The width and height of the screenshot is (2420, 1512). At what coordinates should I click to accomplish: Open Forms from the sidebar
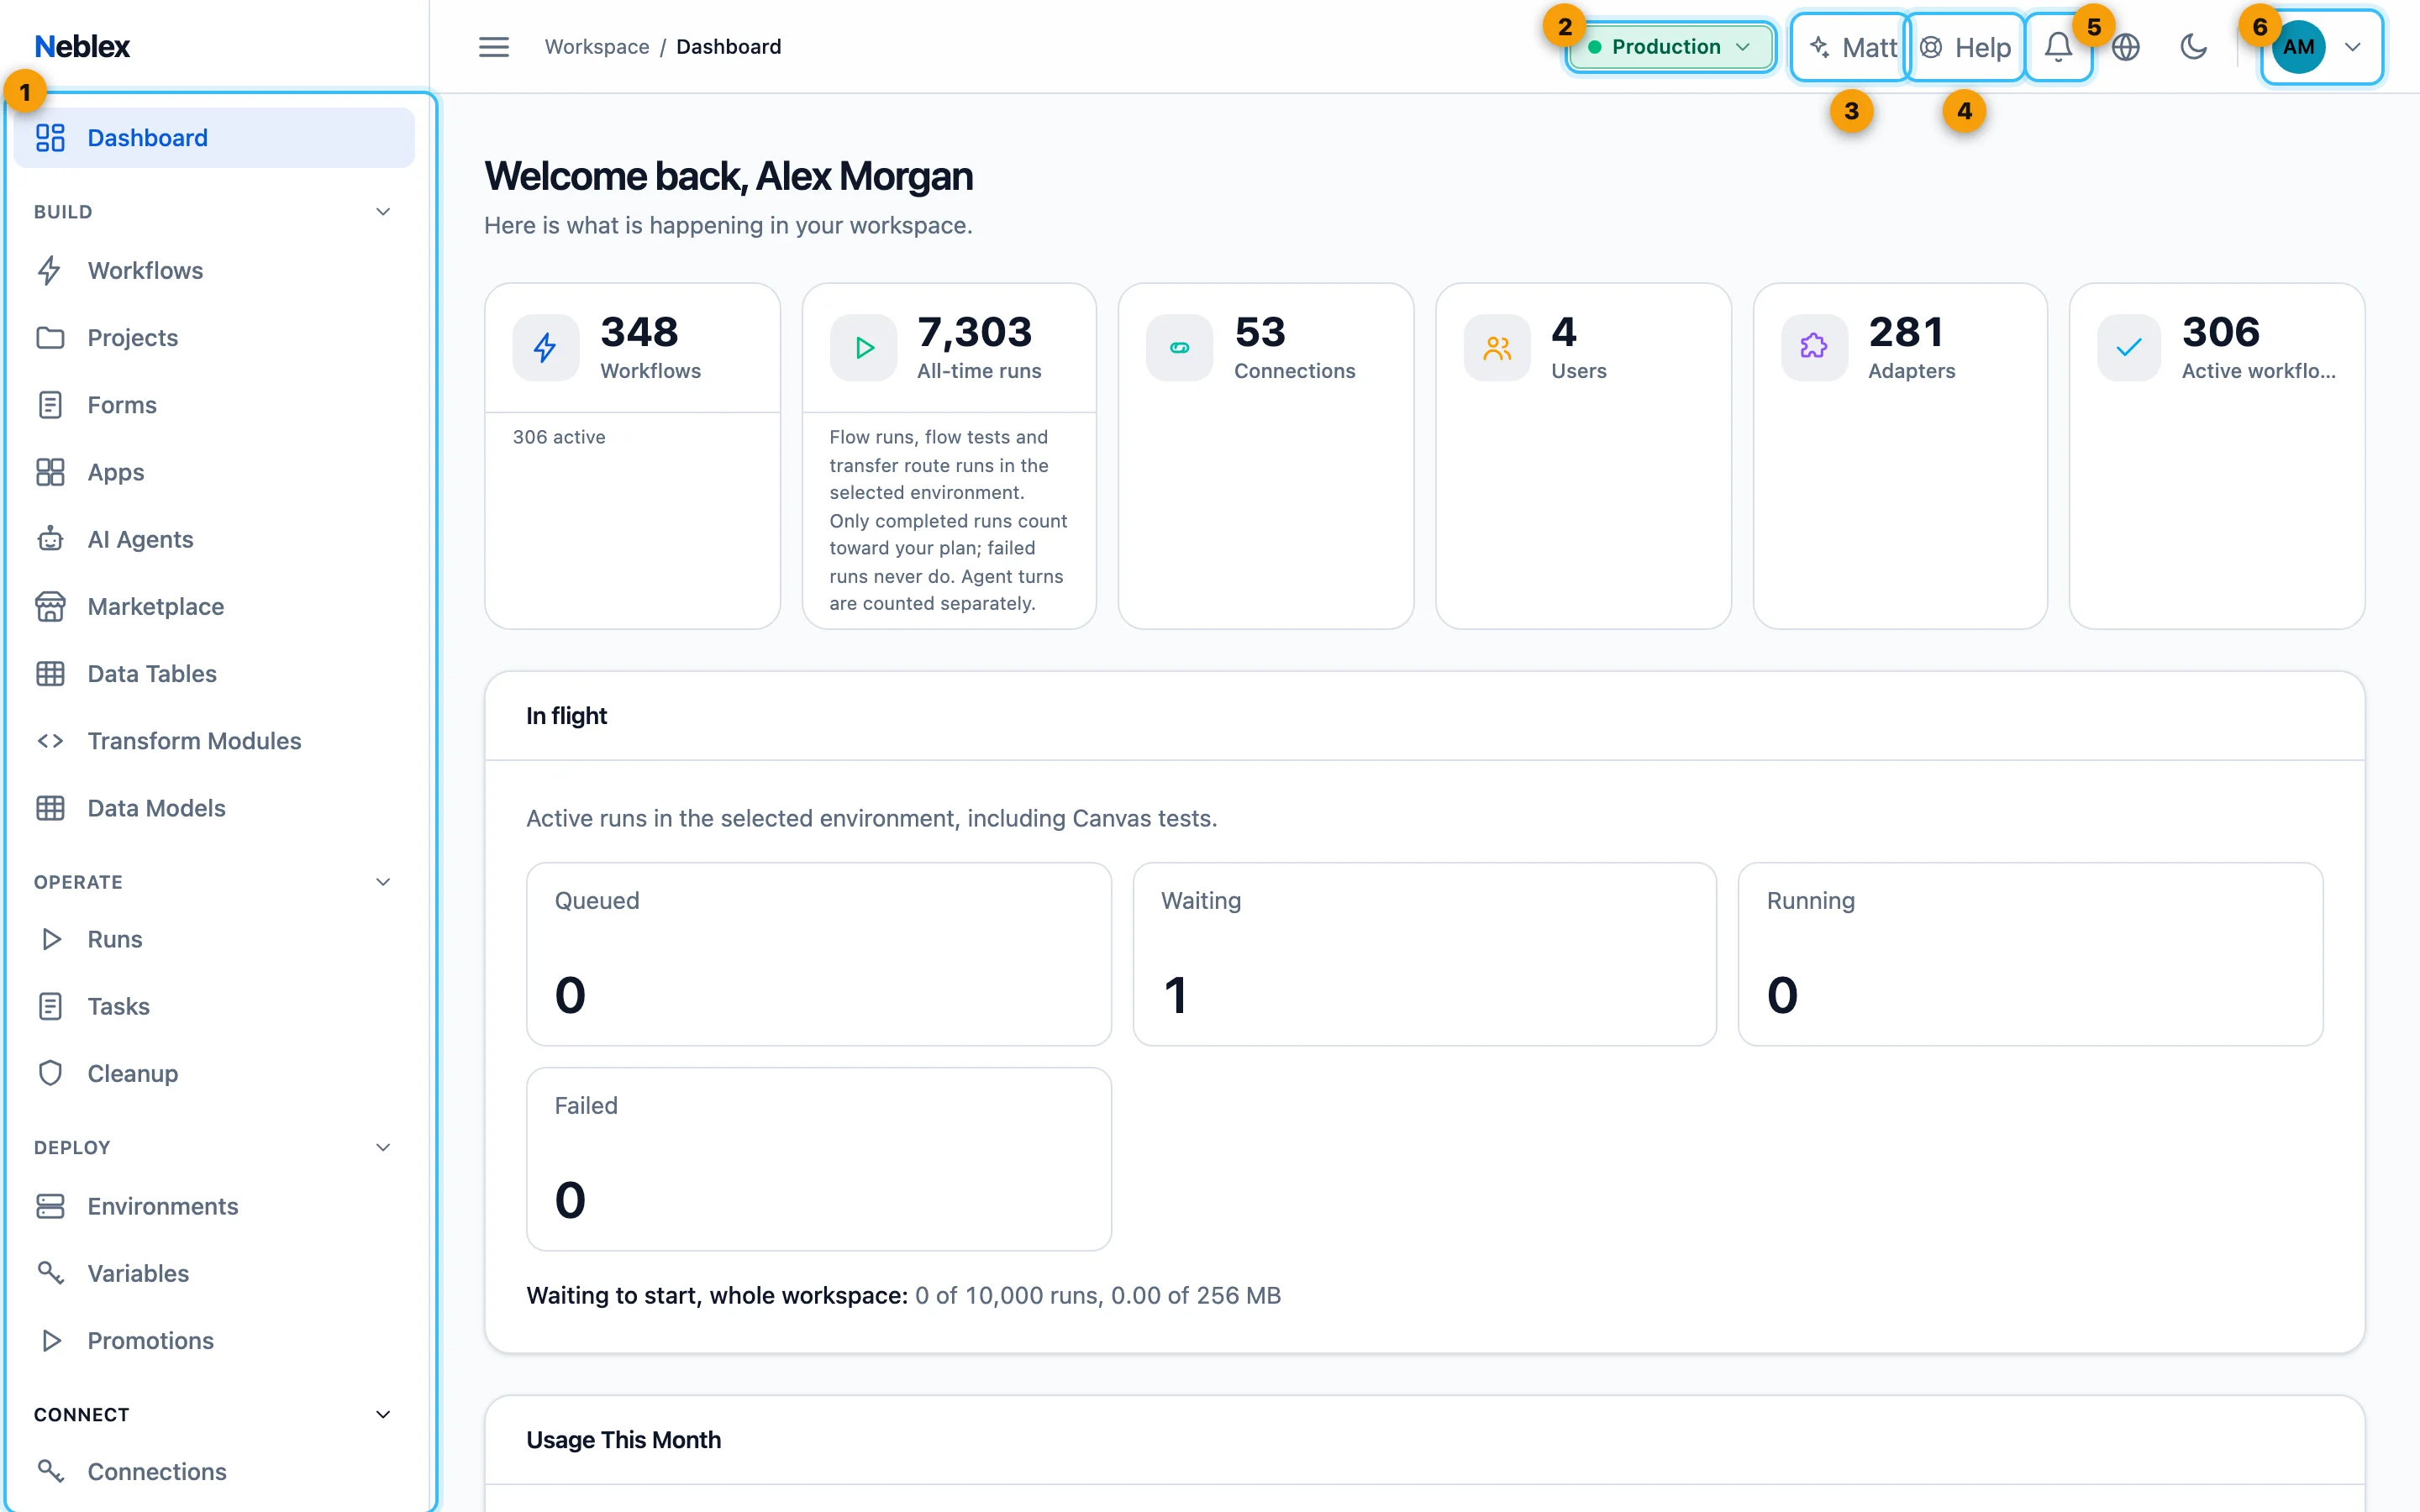coord(215,404)
